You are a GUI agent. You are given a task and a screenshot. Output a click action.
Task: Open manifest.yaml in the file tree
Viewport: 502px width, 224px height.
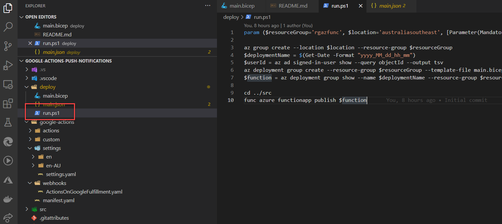[x=58, y=201]
